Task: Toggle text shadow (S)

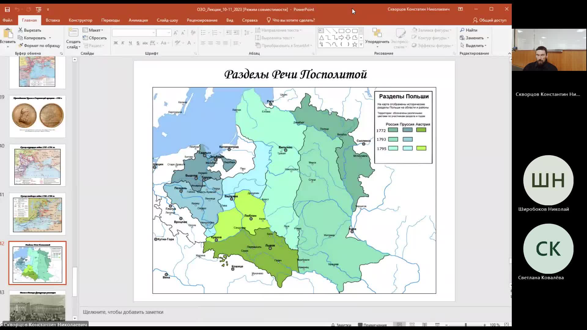Action: pyautogui.click(x=138, y=43)
